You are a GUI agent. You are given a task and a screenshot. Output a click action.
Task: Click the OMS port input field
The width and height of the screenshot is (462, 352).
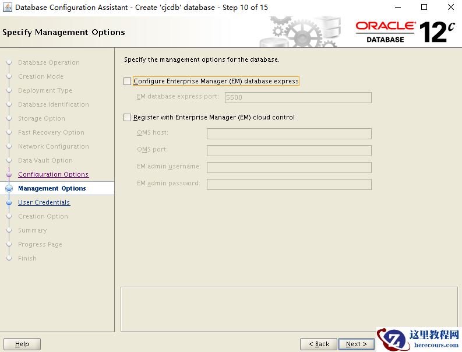(289, 150)
